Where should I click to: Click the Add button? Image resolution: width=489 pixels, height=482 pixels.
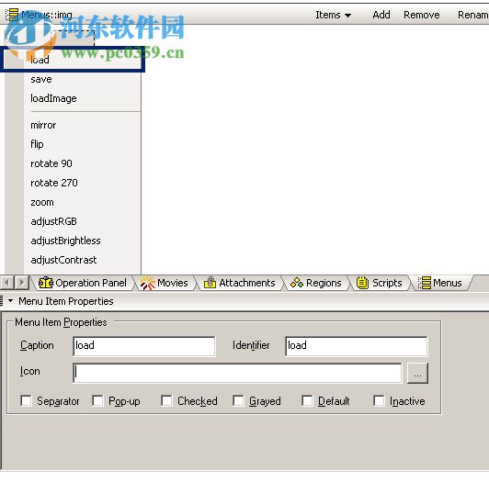(x=381, y=15)
